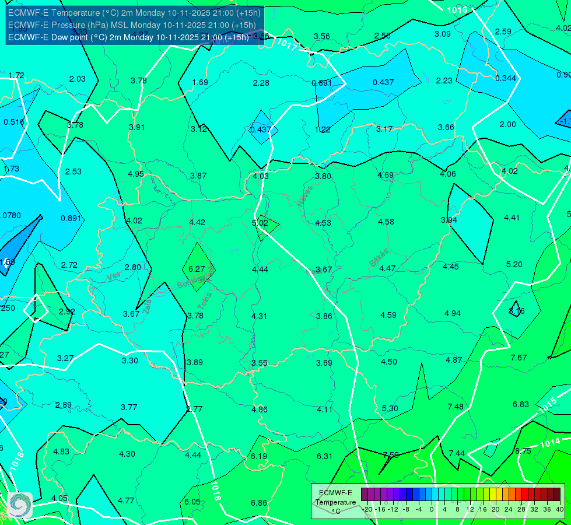Screen dimensions: 571x525
Task: Click the 1015 isobar label
Action: click(x=547, y=405)
